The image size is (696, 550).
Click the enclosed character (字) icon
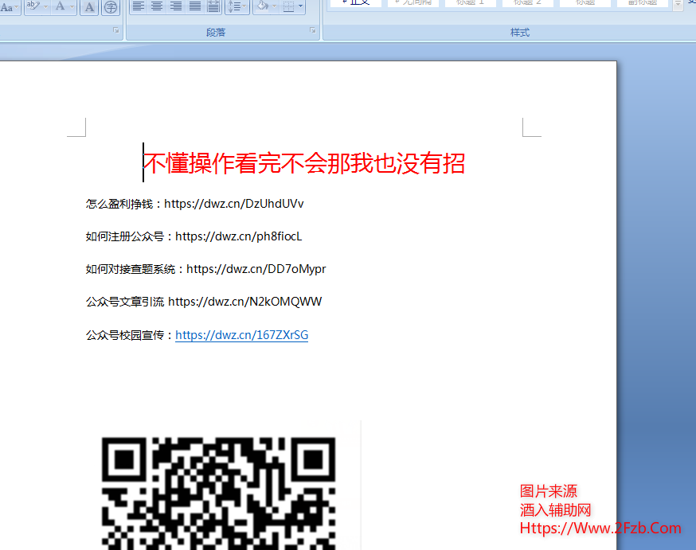pyautogui.click(x=111, y=7)
